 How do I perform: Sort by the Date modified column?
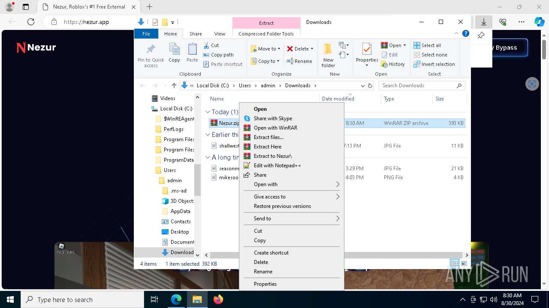350,99
